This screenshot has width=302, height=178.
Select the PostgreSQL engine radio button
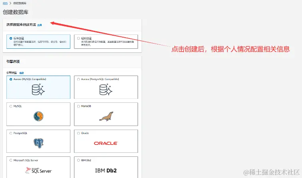click(x=11, y=133)
